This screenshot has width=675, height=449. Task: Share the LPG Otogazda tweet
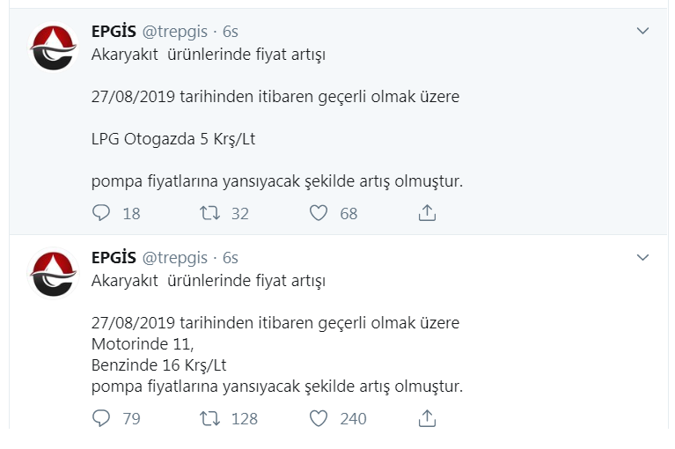[427, 213]
